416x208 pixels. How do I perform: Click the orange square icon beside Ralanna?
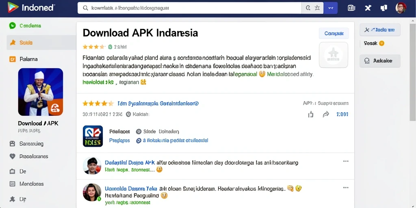pos(13,59)
